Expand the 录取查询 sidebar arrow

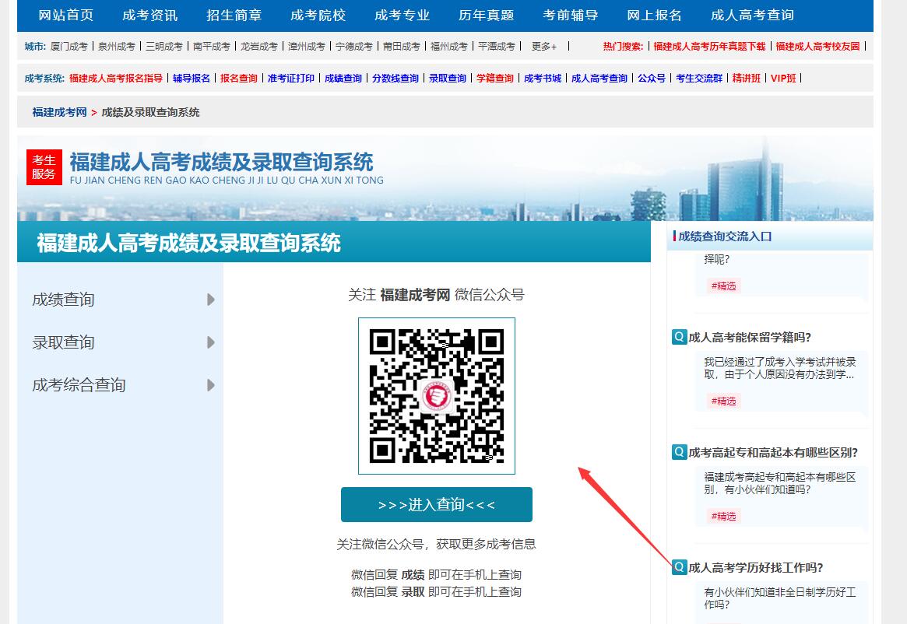click(x=210, y=342)
